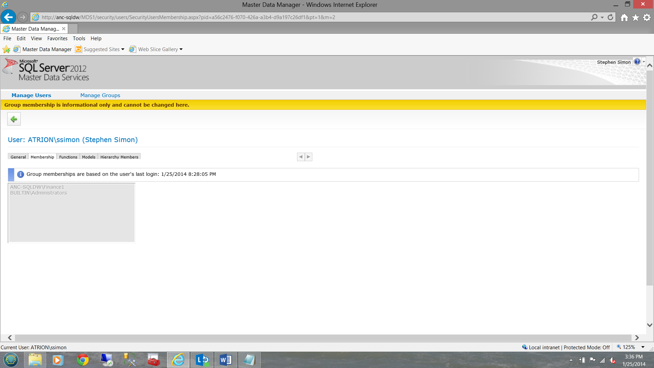Switch to the Hierarchy Members tab
The height and width of the screenshot is (368, 654).
pos(119,157)
